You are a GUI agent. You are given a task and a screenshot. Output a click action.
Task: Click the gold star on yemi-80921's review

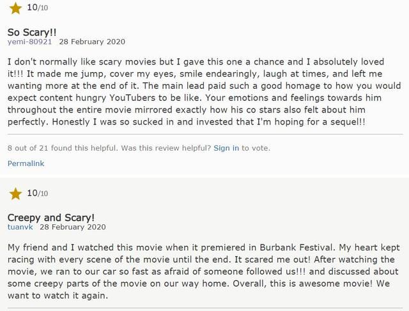pyautogui.click(x=15, y=8)
